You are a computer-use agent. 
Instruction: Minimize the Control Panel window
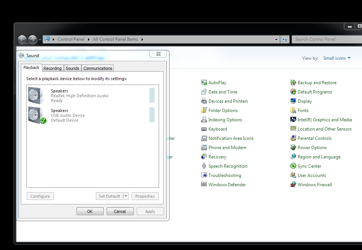(x=349, y=26)
